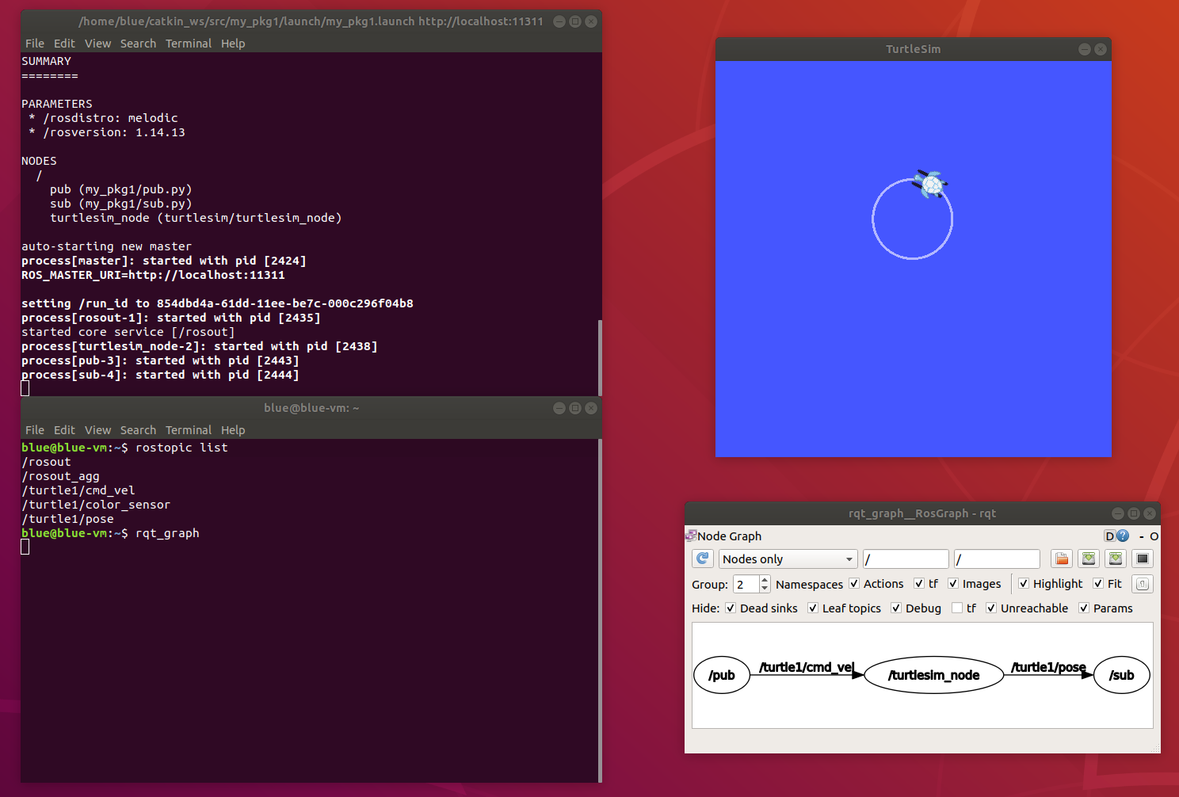Click the turtle sprite in TurtleSim
Screen dimensions: 1179x797
(x=931, y=184)
